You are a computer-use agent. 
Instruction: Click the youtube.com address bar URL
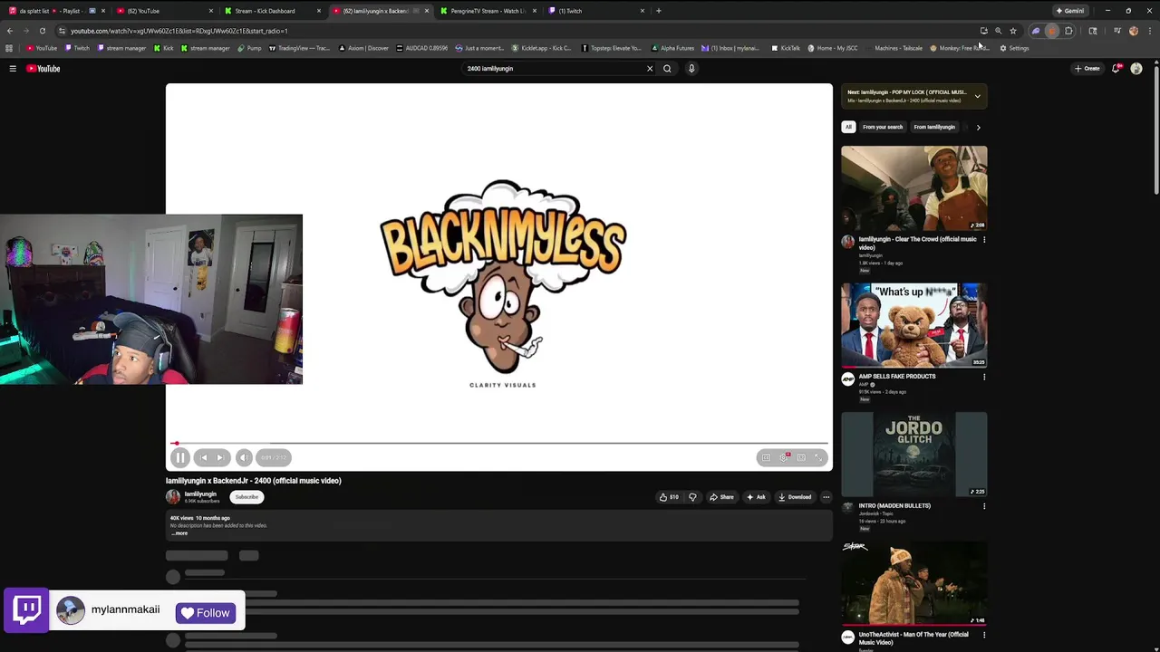point(179,31)
